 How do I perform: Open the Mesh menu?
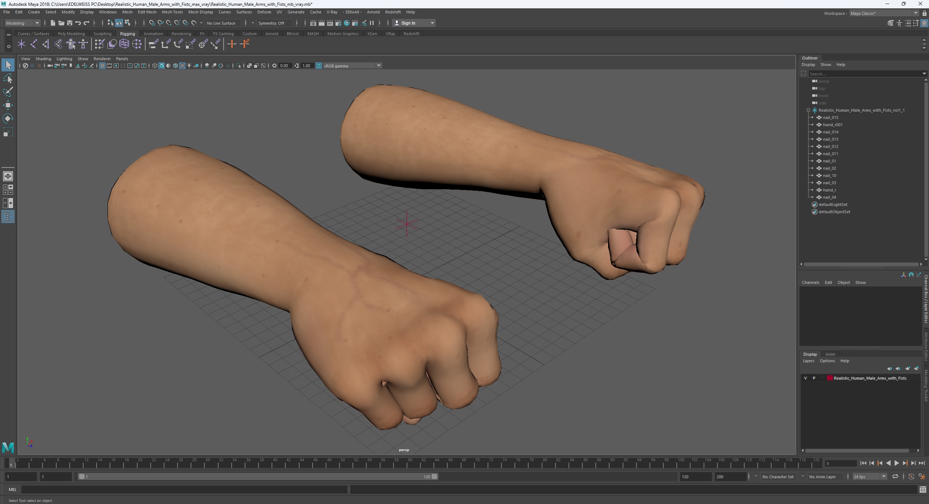click(126, 12)
